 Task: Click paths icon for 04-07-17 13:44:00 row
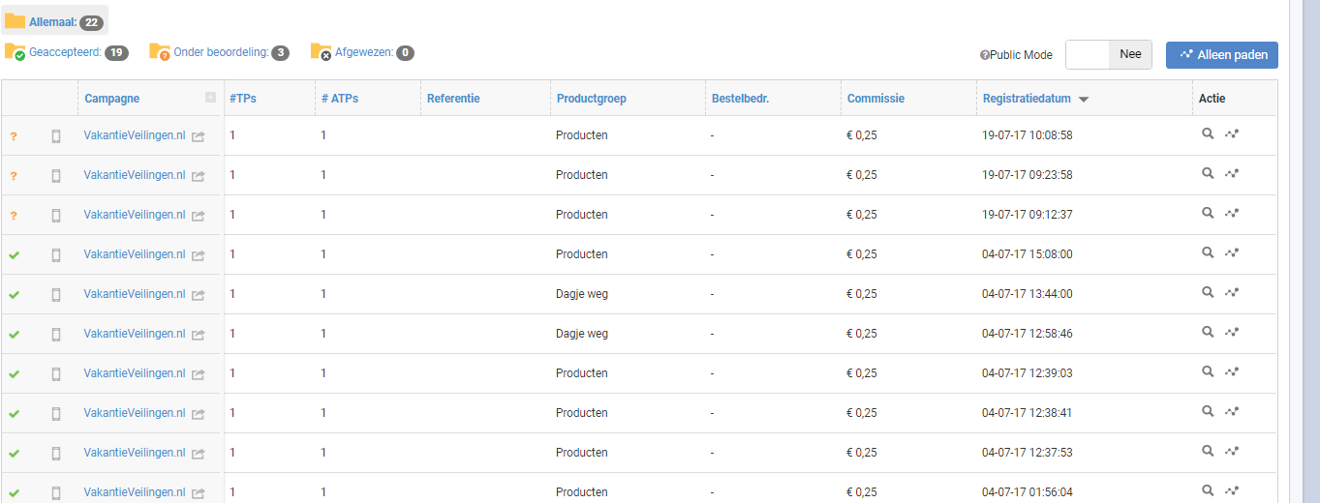(x=1232, y=292)
